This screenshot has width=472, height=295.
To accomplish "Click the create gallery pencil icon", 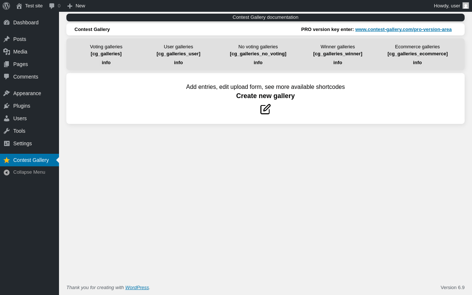I will (x=265, y=109).
